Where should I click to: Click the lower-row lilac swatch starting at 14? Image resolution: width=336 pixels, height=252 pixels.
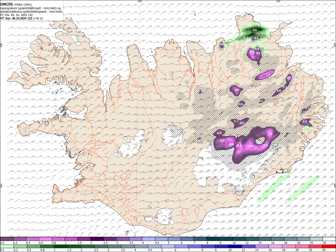(262, 246)
